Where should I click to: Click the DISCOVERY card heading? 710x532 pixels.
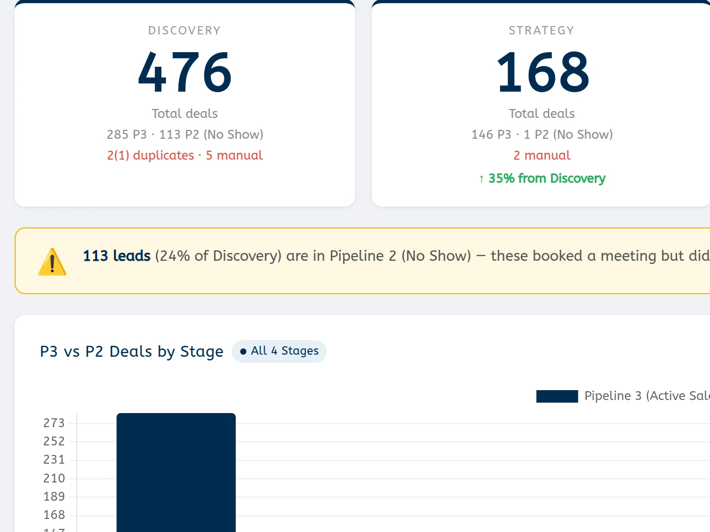pos(185,31)
